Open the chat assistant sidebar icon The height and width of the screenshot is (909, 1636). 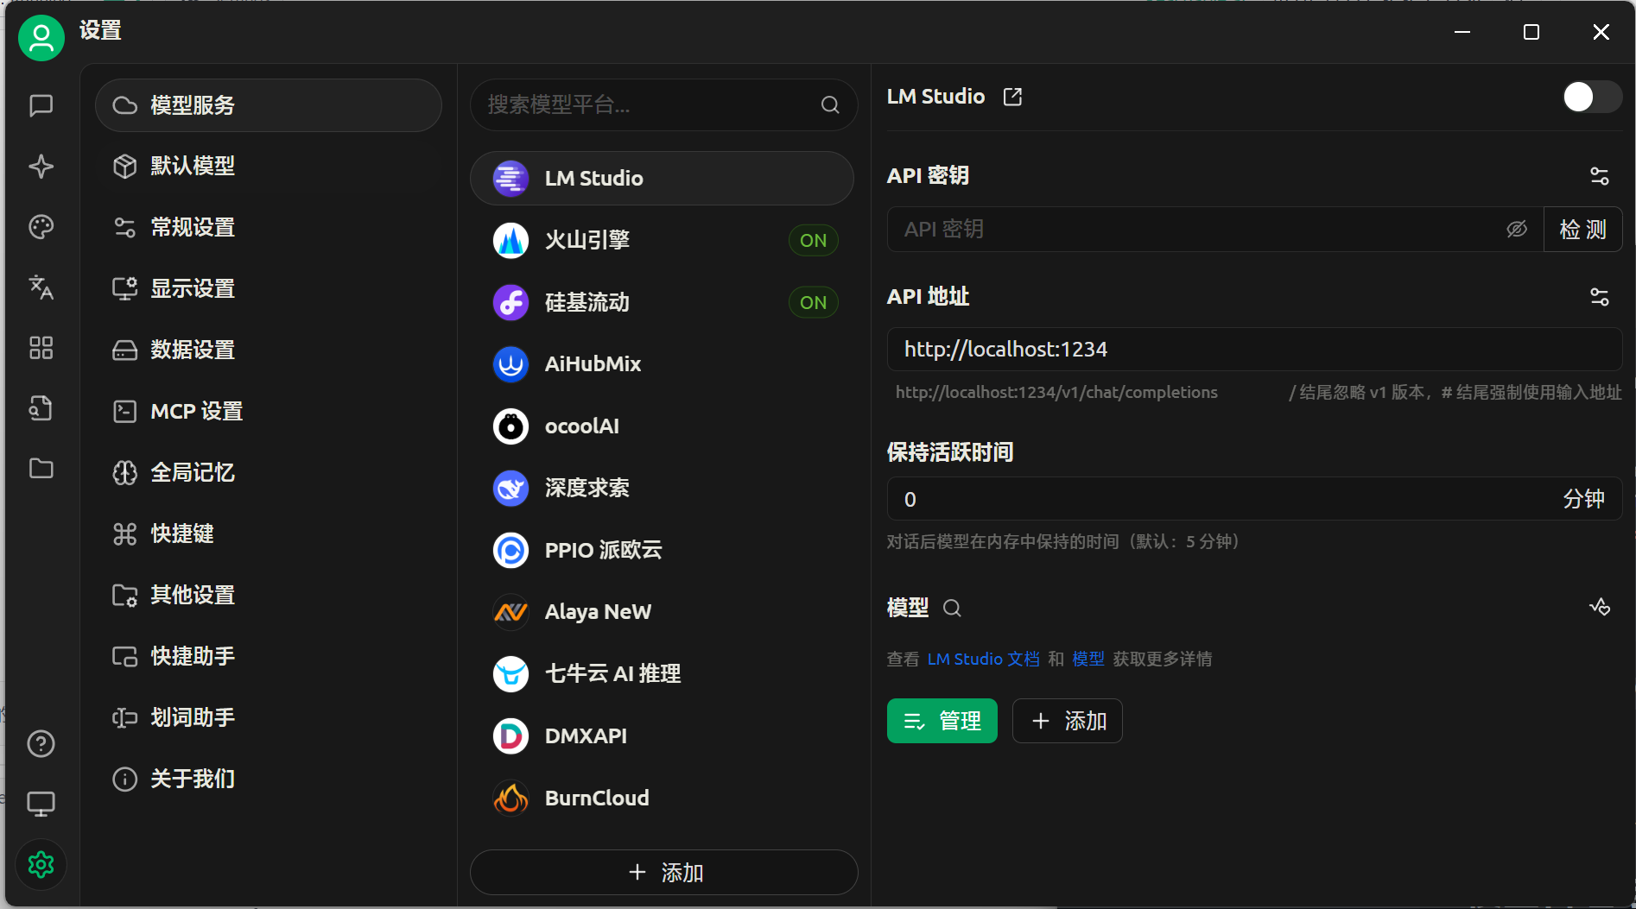(41, 105)
